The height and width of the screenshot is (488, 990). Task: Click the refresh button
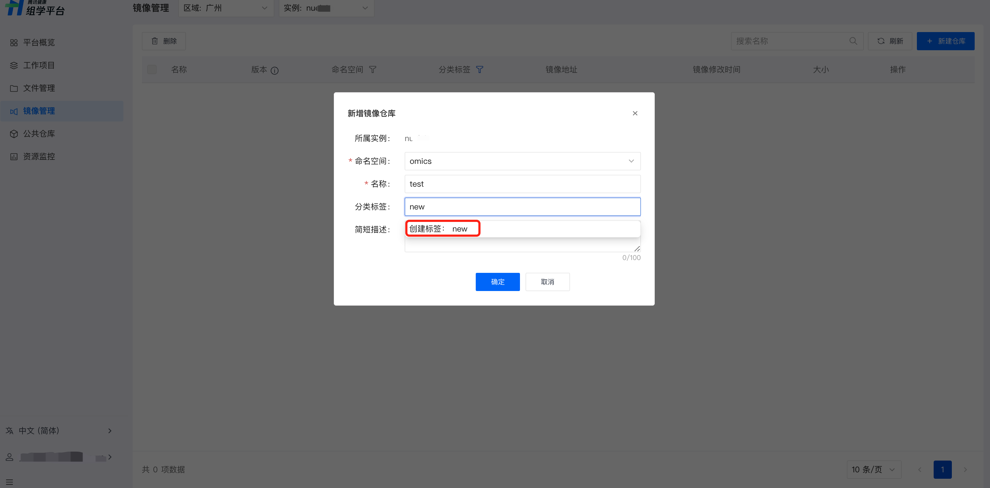pos(890,41)
